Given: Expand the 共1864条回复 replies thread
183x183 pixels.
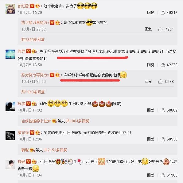Looking at the screenshot, I should pyautogui.click(x=77, y=121).
